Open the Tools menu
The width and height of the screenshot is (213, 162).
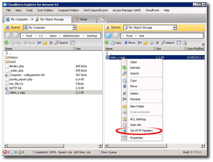pyautogui.click(x=29, y=10)
